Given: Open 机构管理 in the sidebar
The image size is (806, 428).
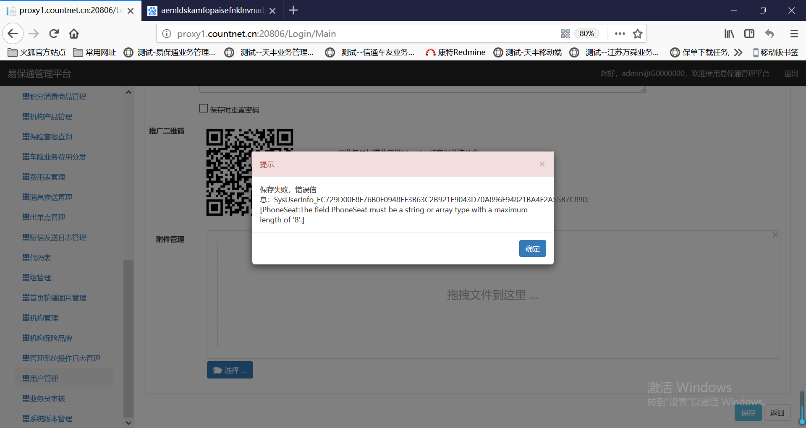Looking at the screenshot, I should 40,318.
